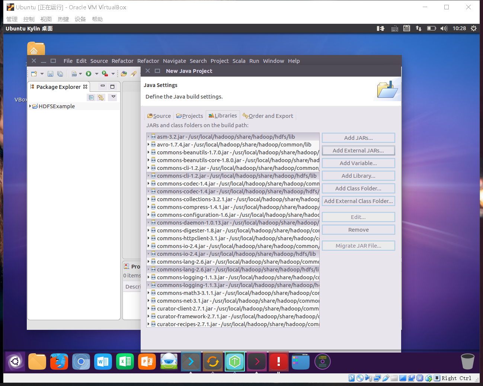Click the Remove button
The width and height of the screenshot is (483, 386).
(358, 230)
